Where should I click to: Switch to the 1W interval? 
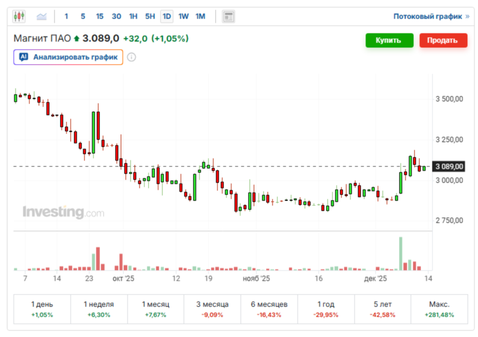pyautogui.click(x=183, y=16)
